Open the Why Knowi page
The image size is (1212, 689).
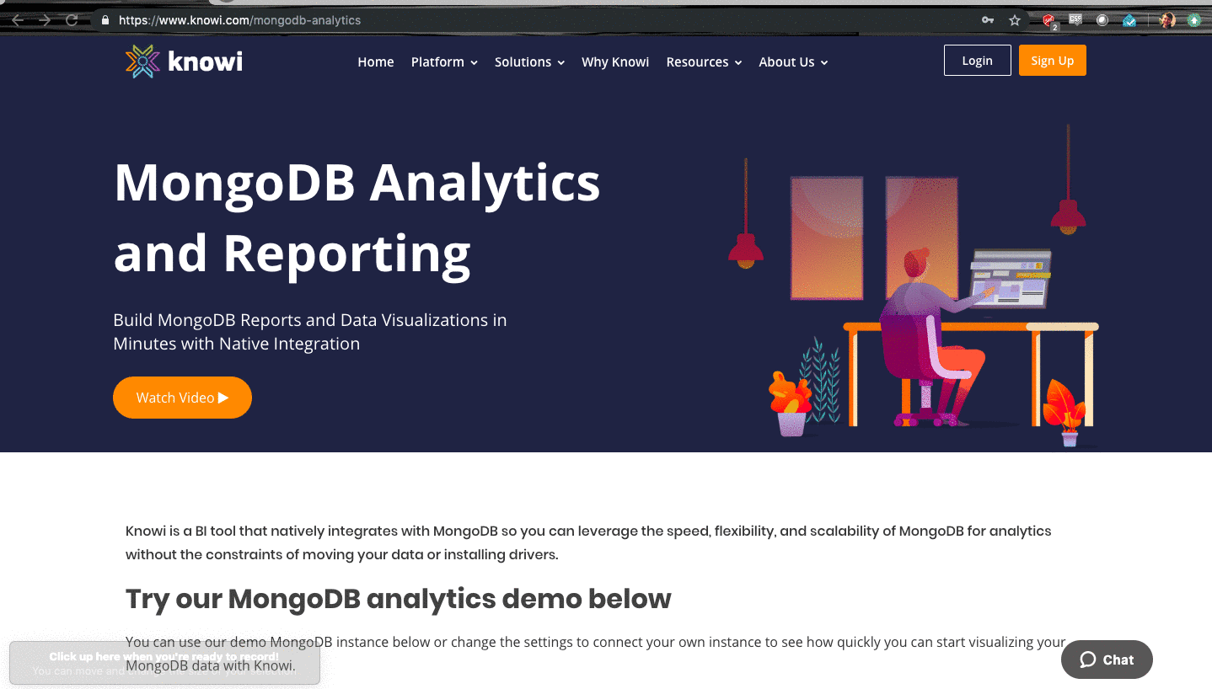click(615, 61)
